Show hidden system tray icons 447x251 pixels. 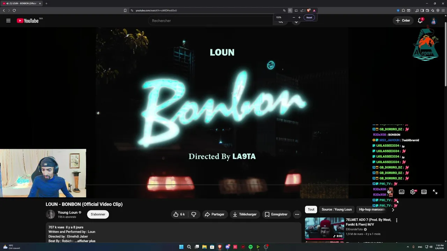(x=408, y=247)
